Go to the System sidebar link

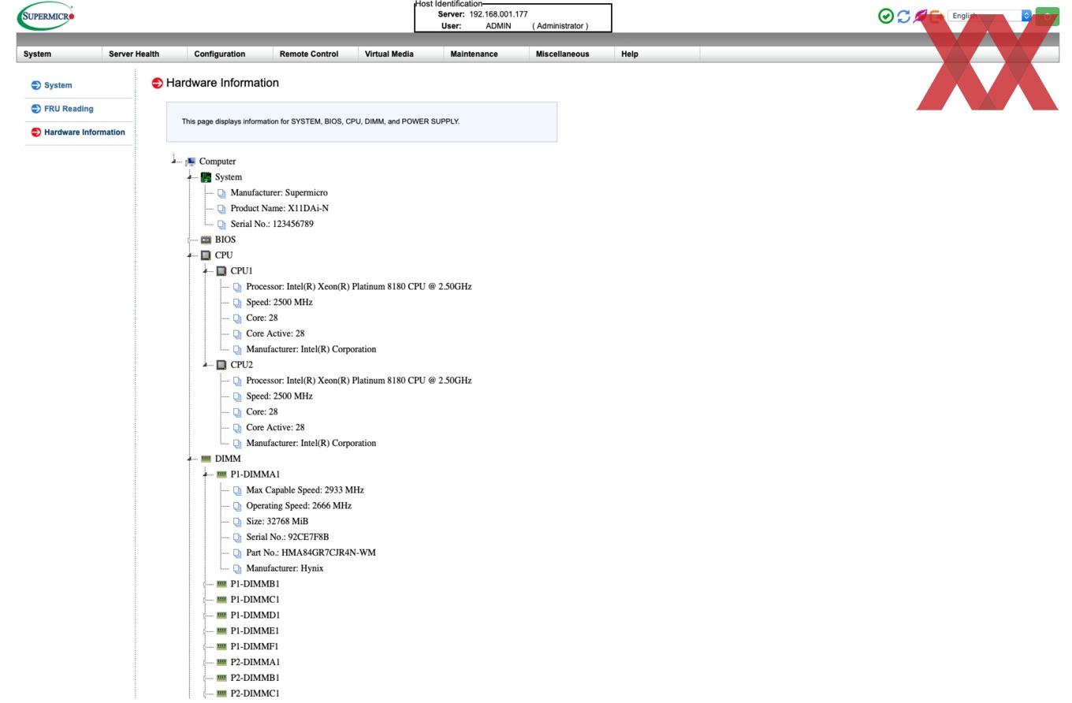58,85
